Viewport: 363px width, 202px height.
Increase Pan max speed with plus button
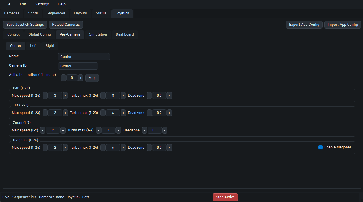(65, 96)
